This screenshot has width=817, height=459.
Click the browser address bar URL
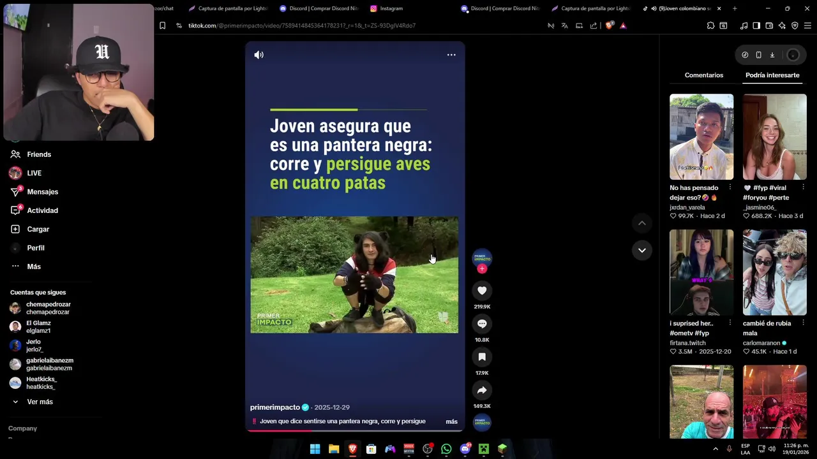(x=302, y=25)
